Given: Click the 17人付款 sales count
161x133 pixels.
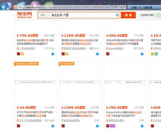Looking at the screenshot, I should pyautogui.click(x=139, y=107).
